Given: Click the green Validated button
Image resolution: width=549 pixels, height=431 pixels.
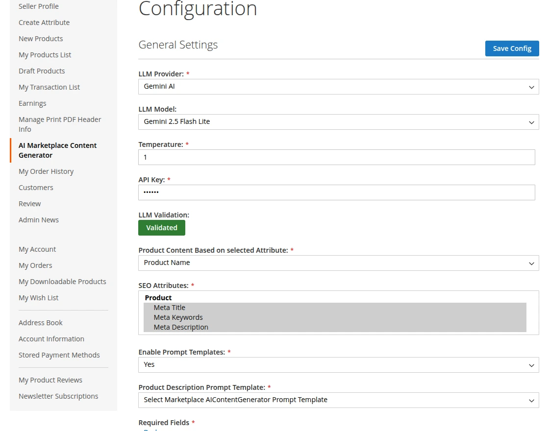Looking at the screenshot, I should tap(162, 228).
